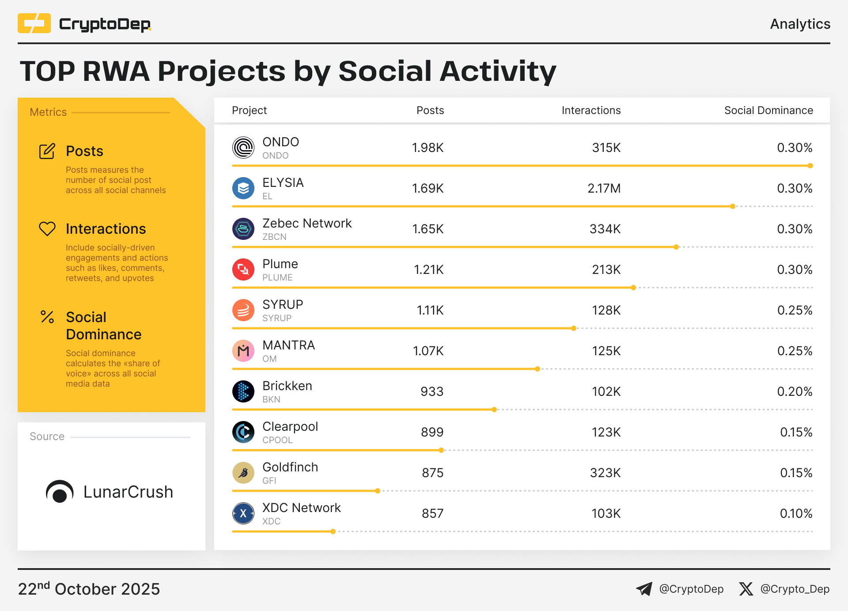Click the ELYSIA progress bar endpoint dot
This screenshot has height=611, width=848.
click(x=733, y=206)
